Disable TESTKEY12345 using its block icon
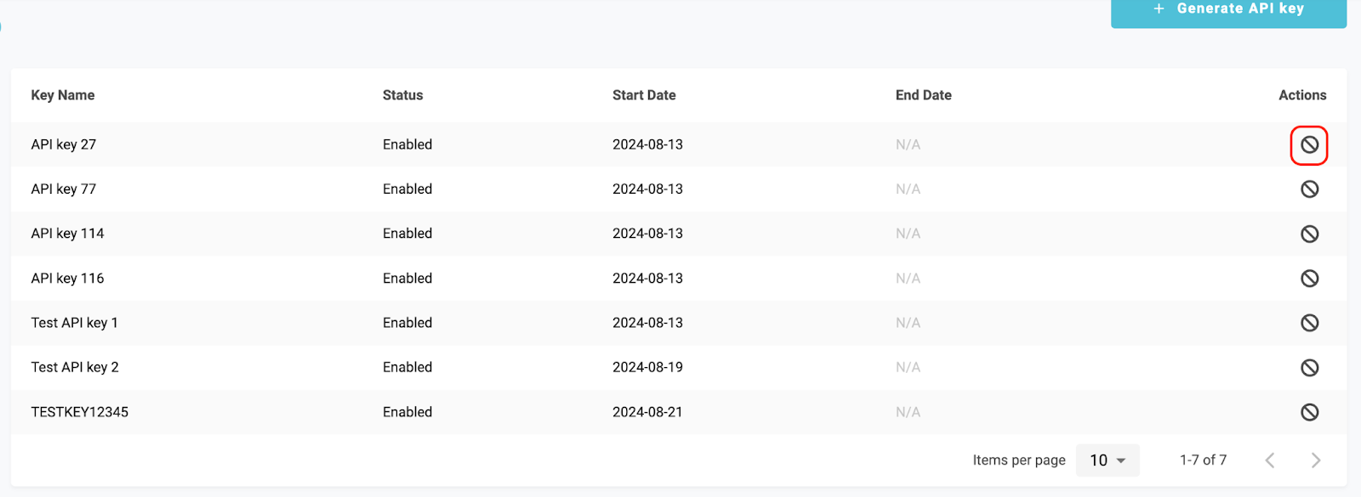The image size is (1361, 497). 1309,412
